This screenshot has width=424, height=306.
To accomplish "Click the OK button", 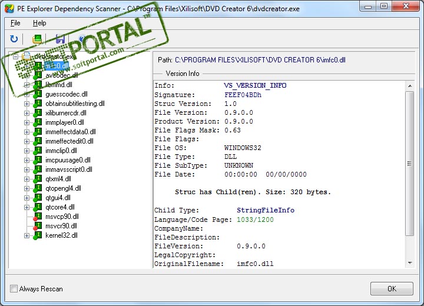I will click(x=392, y=289).
